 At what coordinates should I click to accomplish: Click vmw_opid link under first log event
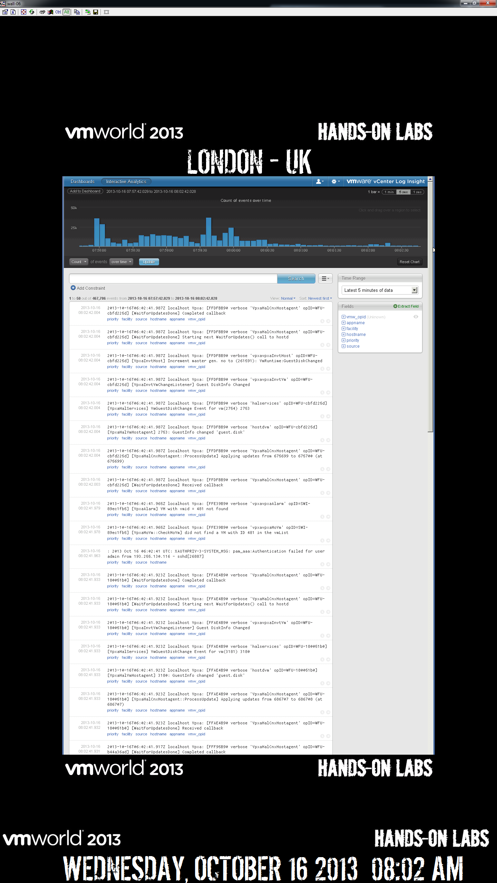tap(196, 319)
